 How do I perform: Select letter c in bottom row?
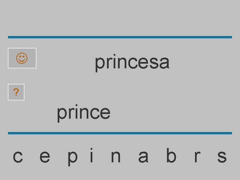point(18,156)
